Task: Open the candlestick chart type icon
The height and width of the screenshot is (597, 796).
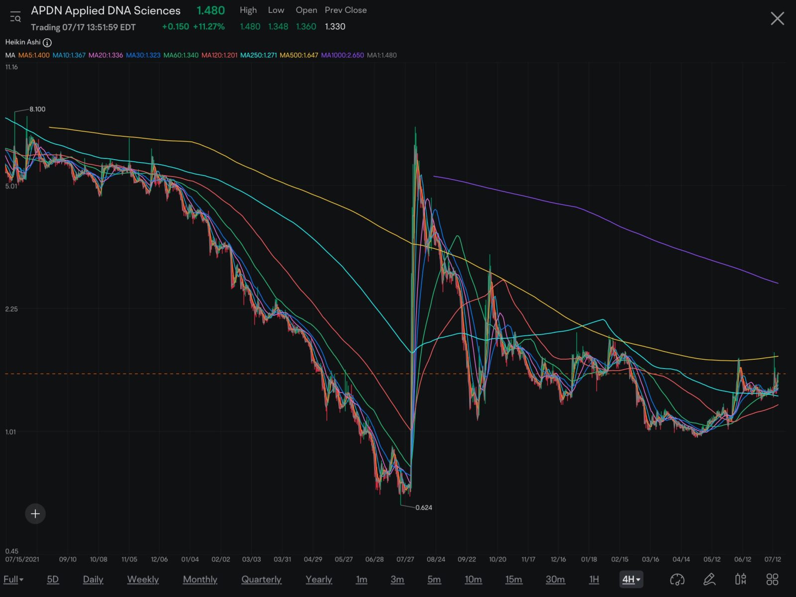Action: [741, 579]
